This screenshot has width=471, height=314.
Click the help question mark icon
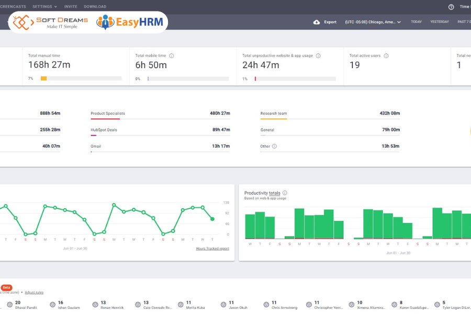click(x=451, y=7)
